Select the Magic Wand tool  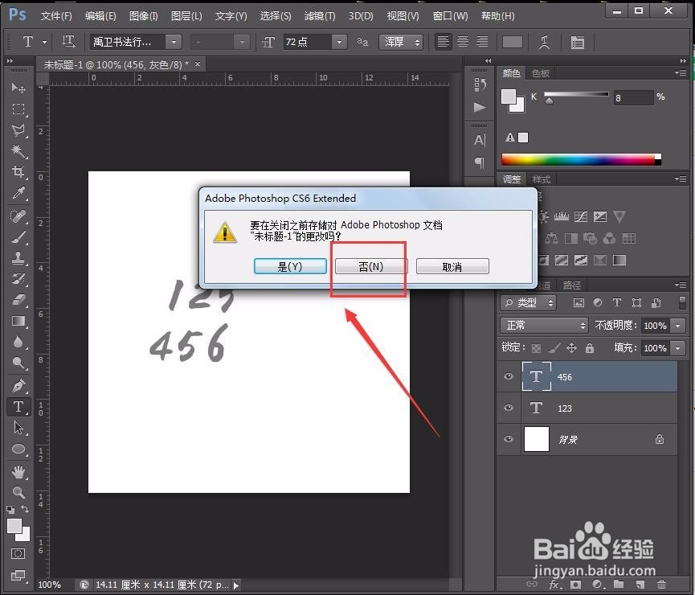coord(18,151)
